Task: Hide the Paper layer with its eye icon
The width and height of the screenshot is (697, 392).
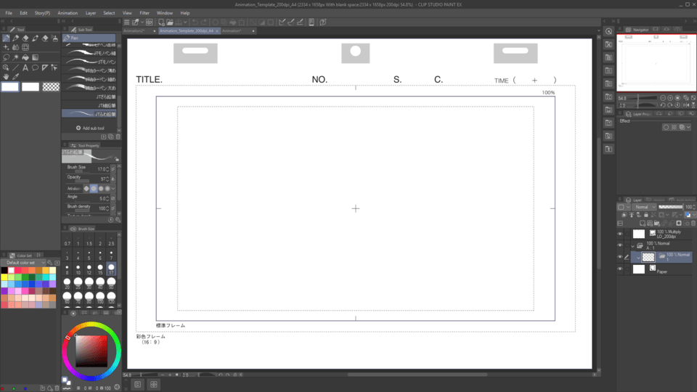Action: (x=619, y=269)
